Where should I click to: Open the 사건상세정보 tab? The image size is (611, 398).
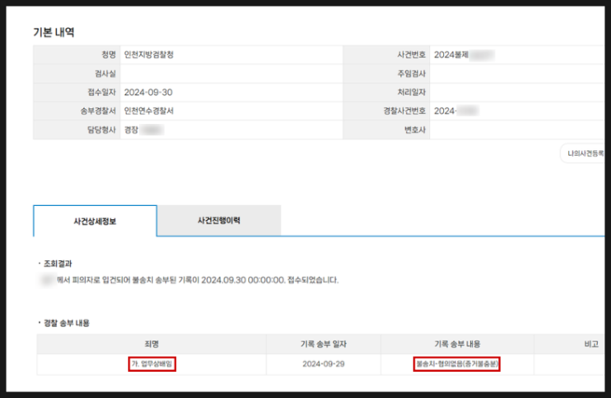tap(95, 221)
